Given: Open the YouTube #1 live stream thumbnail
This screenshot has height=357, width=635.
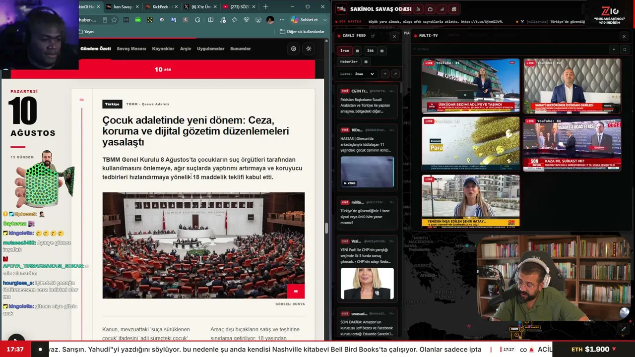Looking at the screenshot, I should [471, 86].
